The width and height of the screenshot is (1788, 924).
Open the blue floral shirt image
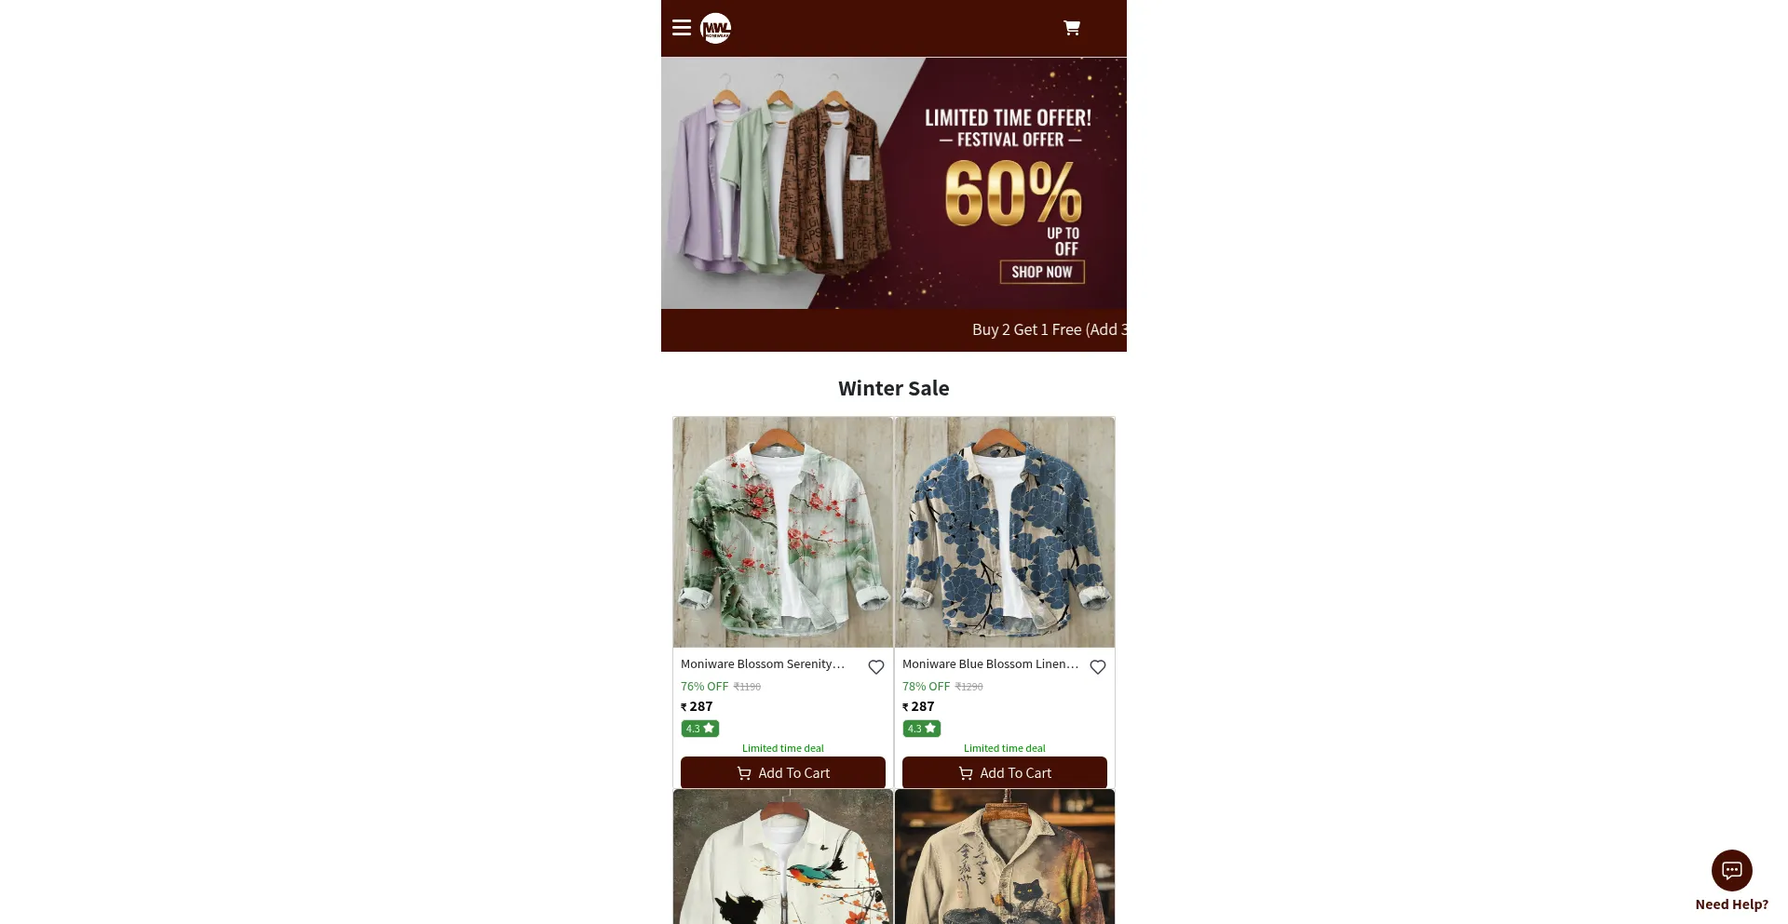click(x=1004, y=532)
